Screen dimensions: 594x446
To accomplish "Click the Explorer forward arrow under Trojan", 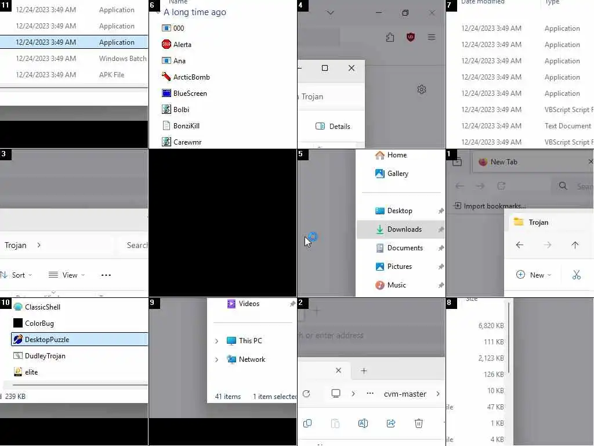I will [x=548, y=245].
